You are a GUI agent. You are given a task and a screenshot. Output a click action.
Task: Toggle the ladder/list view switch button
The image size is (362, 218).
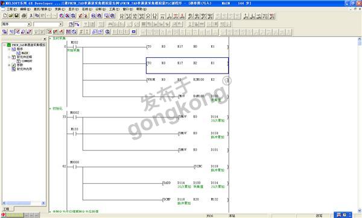[77, 24]
